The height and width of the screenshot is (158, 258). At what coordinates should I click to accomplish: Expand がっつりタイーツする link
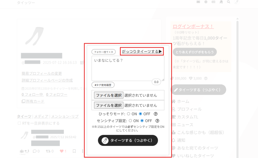pyautogui.click(x=142, y=52)
